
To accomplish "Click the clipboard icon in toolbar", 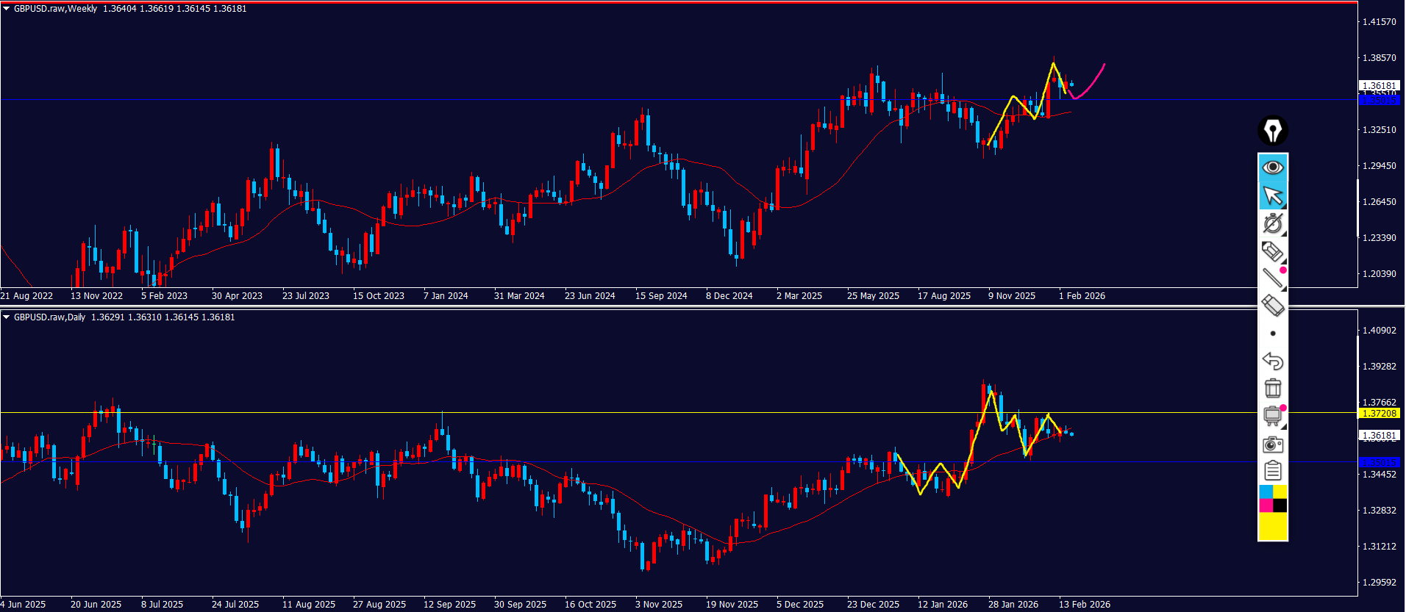I will pyautogui.click(x=1272, y=471).
